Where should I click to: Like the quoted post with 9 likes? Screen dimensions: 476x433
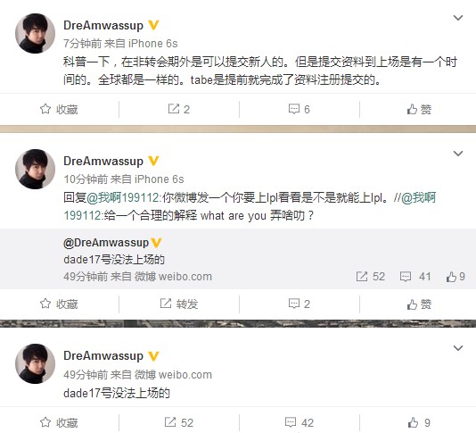click(455, 277)
